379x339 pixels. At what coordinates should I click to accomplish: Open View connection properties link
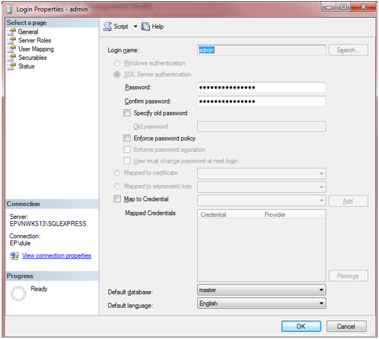(56, 256)
